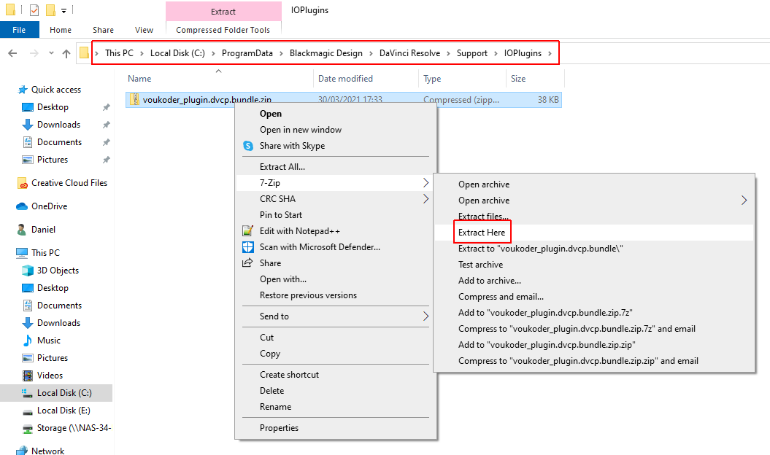Open the View ribbon tab
Viewport: 770px width, 455px height.
(x=144, y=30)
